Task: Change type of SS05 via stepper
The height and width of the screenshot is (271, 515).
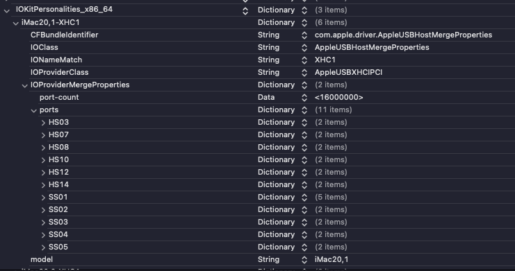Action: pyautogui.click(x=304, y=247)
